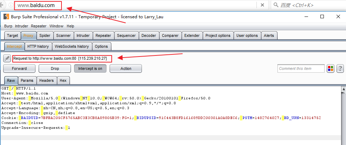Click the PSTM cookie value
This screenshot has width=346, height=145.
pyautogui.click(x=267, y=118)
